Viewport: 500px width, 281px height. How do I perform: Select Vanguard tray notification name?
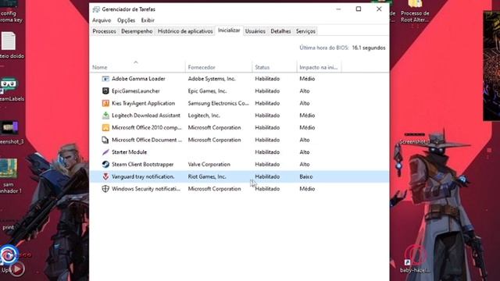point(143,176)
